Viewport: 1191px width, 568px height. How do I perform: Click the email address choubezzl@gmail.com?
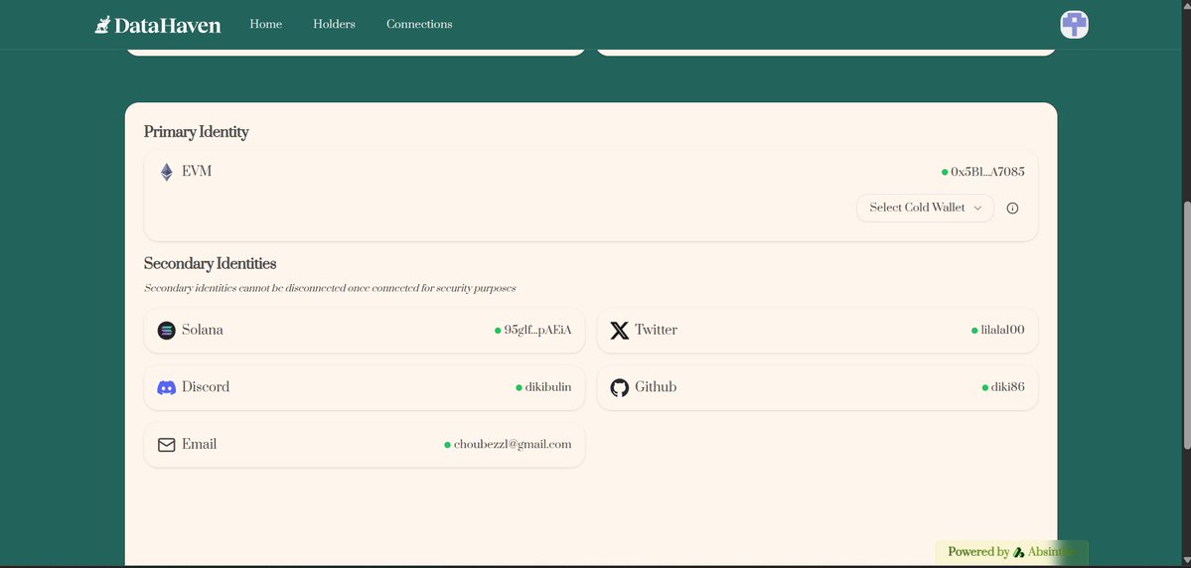(x=513, y=444)
